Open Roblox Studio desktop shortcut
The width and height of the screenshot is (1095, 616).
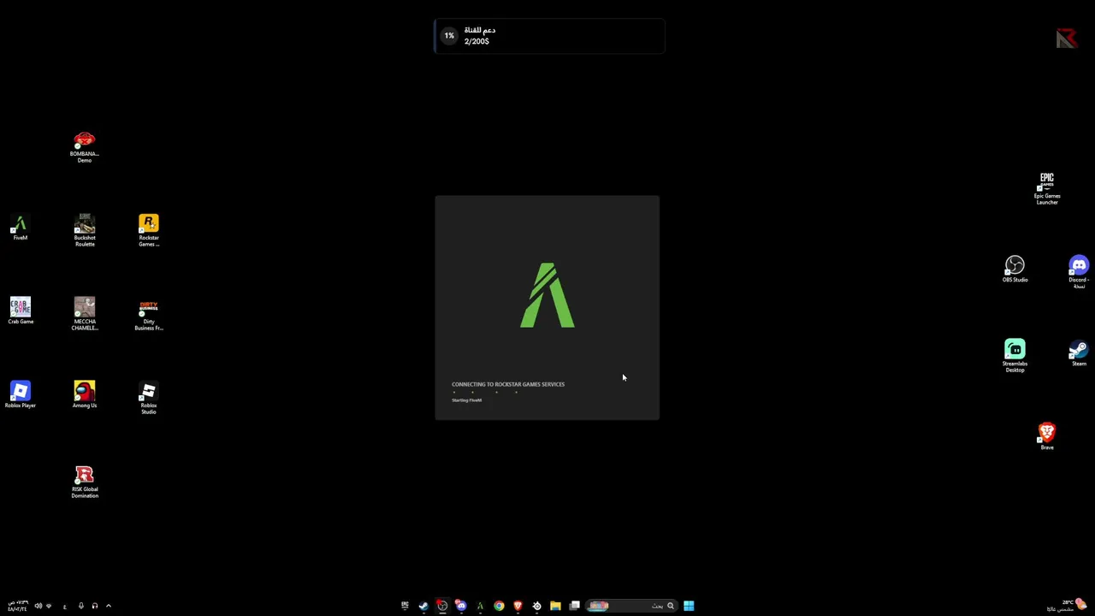(149, 399)
